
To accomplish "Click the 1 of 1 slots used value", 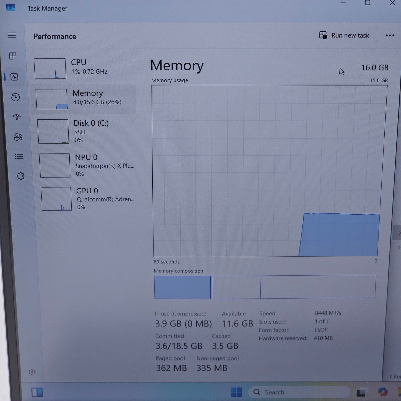I will (322, 321).
